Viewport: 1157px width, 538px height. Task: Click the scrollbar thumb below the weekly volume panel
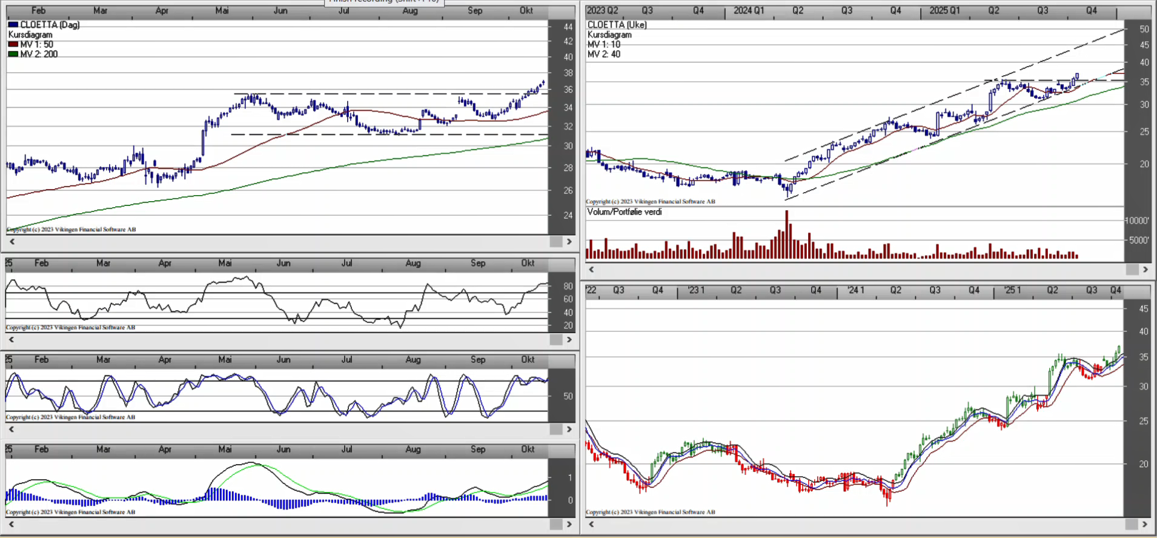click(x=1132, y=270)
